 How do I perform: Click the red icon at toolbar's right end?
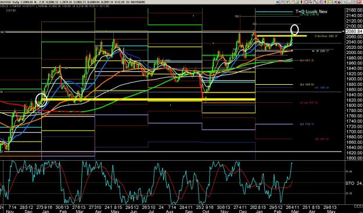coord(358,2)
